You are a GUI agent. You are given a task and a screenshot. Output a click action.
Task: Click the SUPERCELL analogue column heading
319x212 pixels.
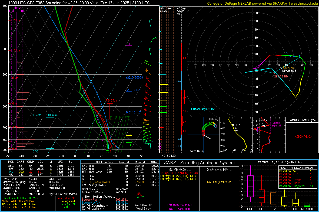pos(180,169)
